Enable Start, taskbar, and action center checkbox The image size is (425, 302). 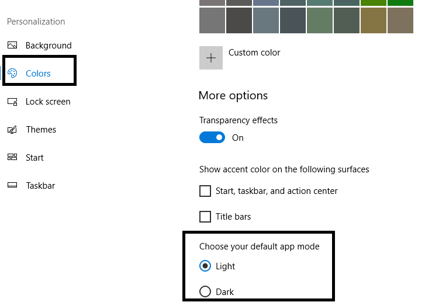tap(205, 191)
